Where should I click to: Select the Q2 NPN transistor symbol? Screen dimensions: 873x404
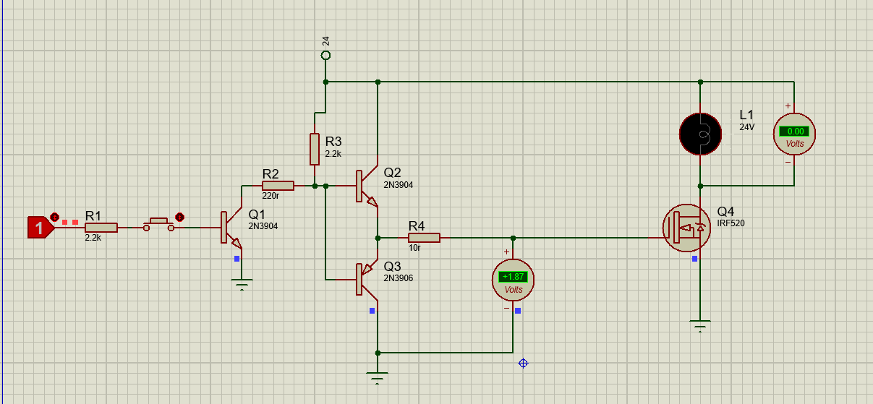pos(367,186)
